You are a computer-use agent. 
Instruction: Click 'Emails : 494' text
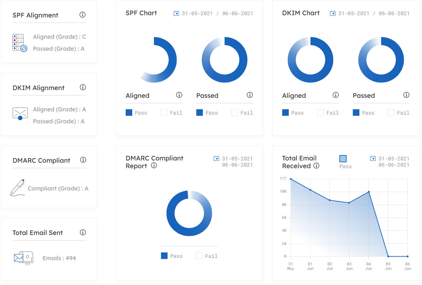(60, 258)
